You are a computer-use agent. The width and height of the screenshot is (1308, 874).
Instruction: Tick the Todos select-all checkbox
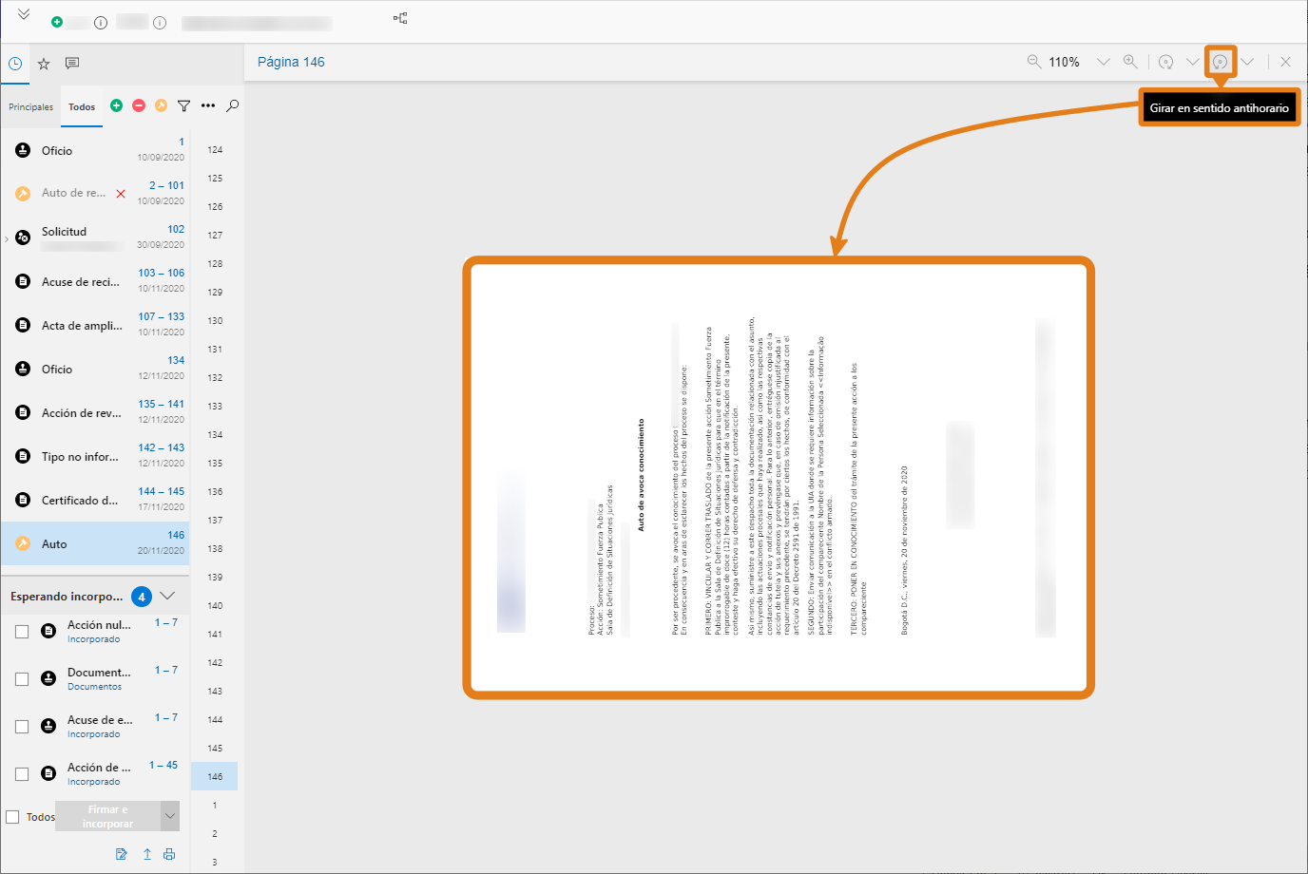tap(12, 817)
